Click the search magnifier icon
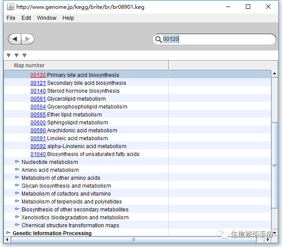 pos(158,39)
